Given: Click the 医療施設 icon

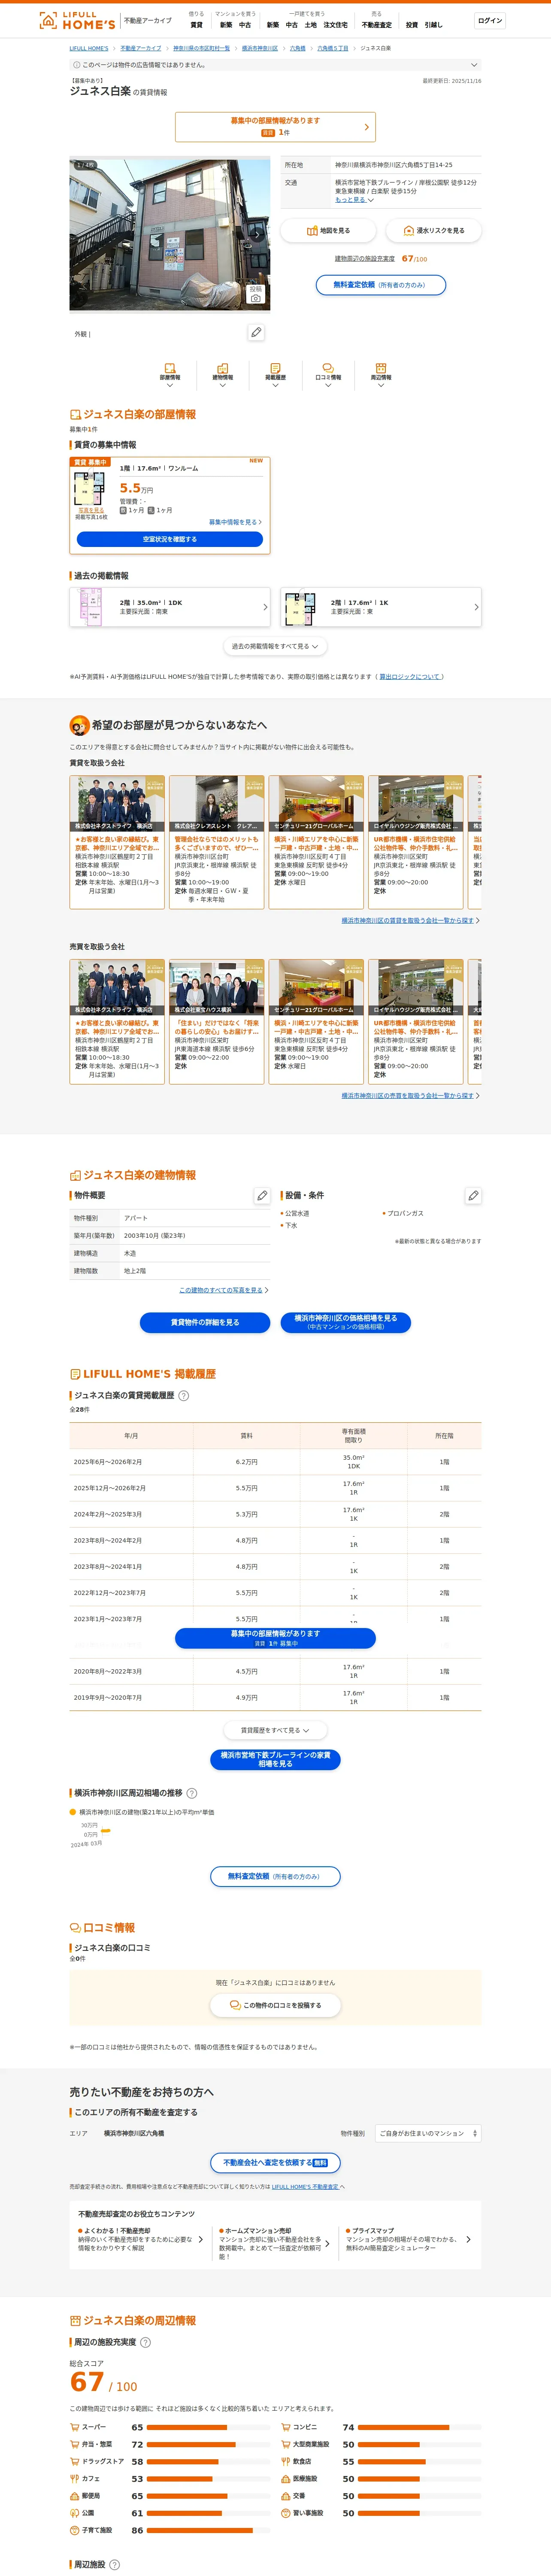Looking at the screenshot, I should click(x=285, y=2479).
